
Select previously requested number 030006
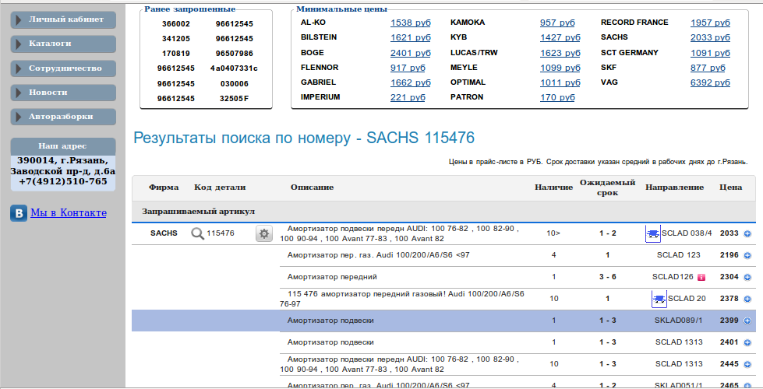(x=235, y=84)
